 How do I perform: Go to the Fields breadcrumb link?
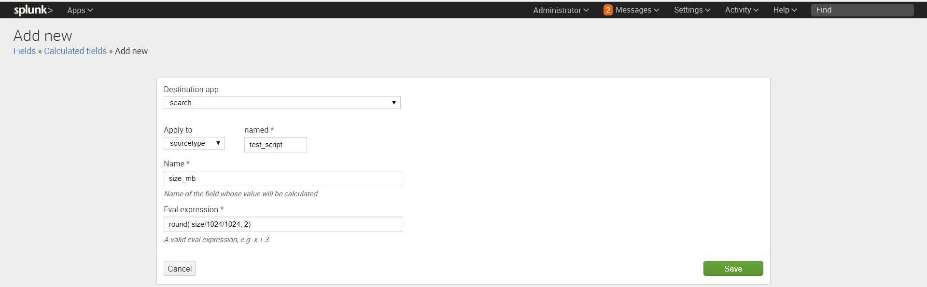pos(24,51)
